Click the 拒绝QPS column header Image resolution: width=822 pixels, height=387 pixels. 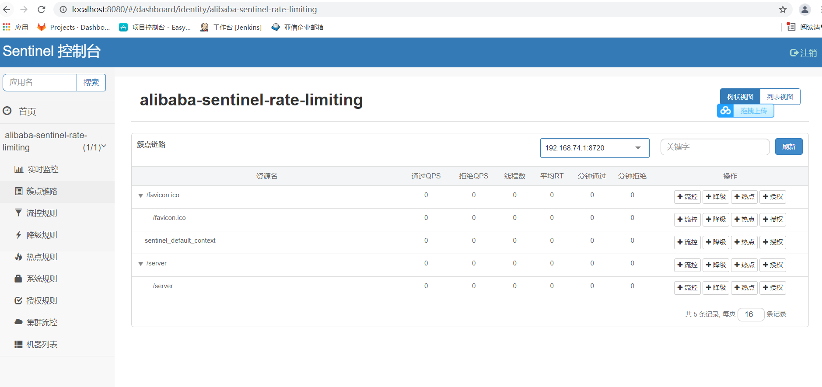pos(474,176)
